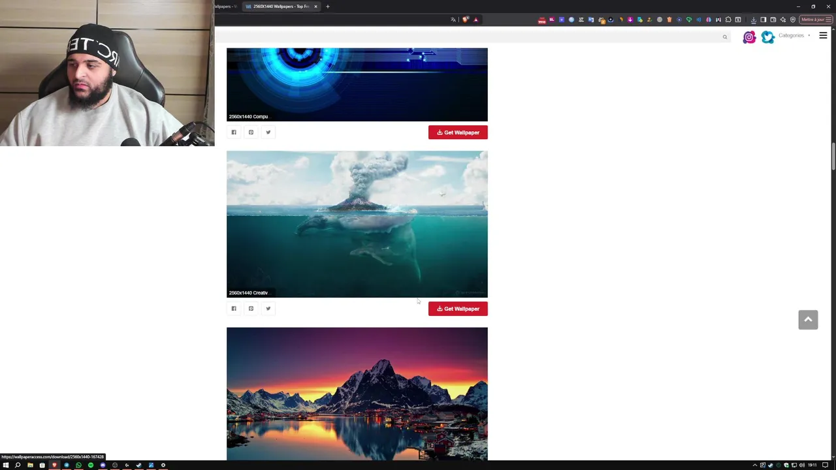Share the Computer wallpaper on Pinterest
The height and width of the screenshot is (470, 836).
(251, 133)
